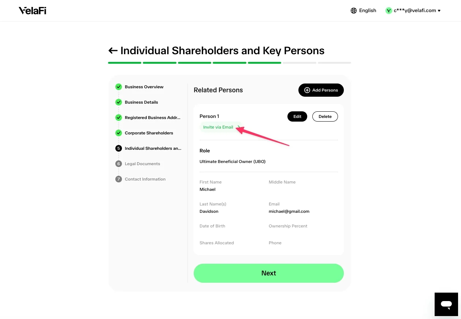Click the green Next button

269,273
